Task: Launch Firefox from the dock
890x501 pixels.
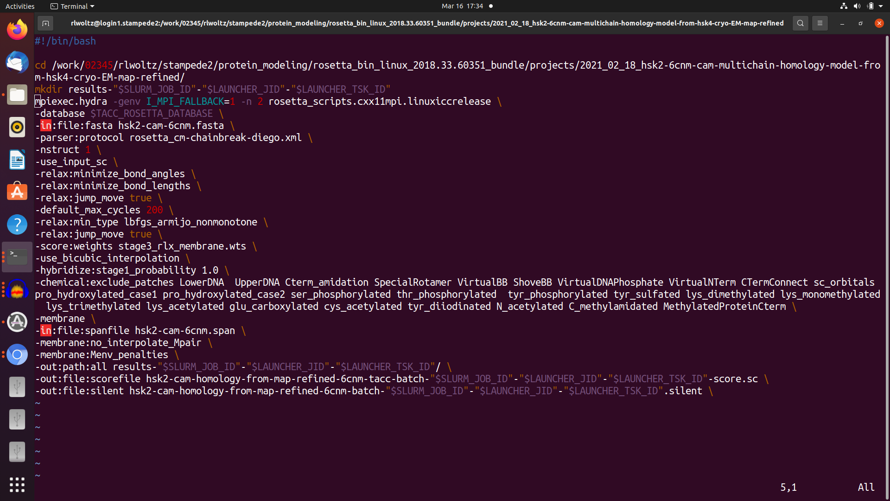Action: coord(17,30)
